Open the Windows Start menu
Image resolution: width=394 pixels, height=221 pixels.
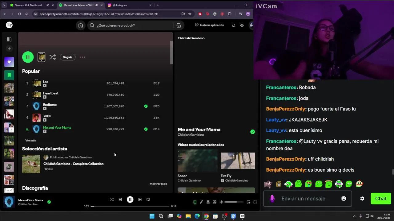click(x=152, y=216)
